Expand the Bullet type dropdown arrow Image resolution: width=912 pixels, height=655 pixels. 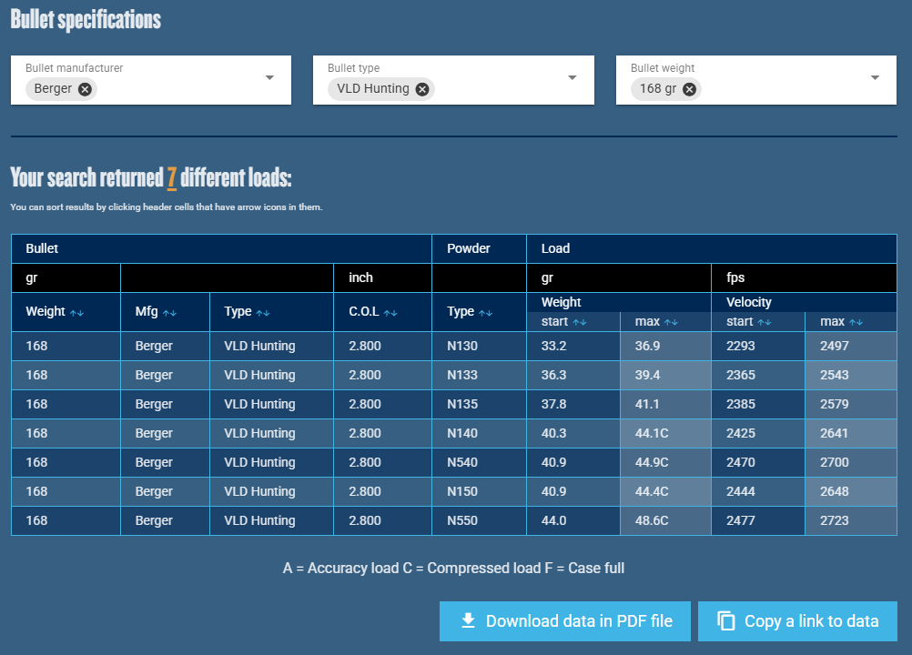(x=573, y=77)
